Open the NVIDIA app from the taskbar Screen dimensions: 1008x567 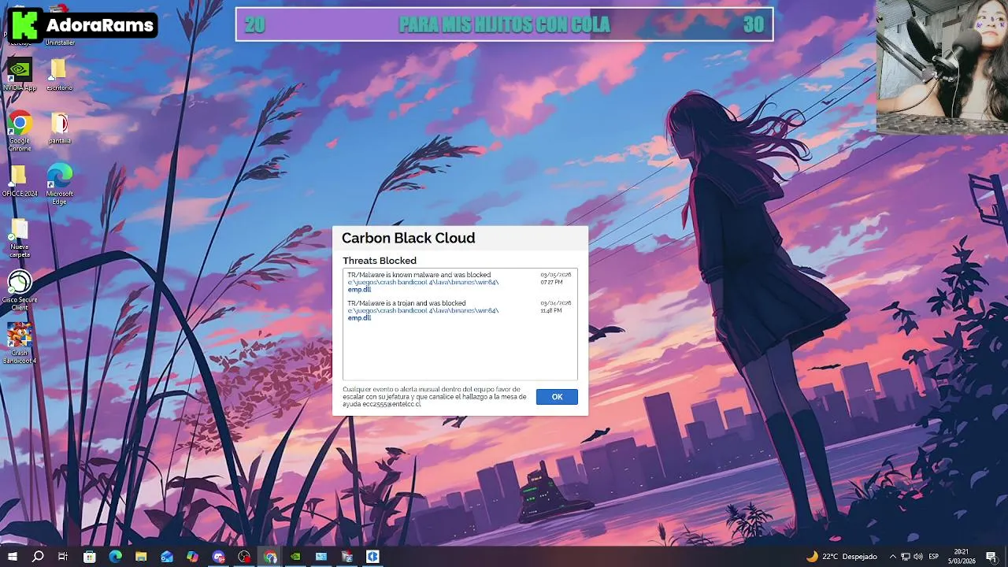295,556
